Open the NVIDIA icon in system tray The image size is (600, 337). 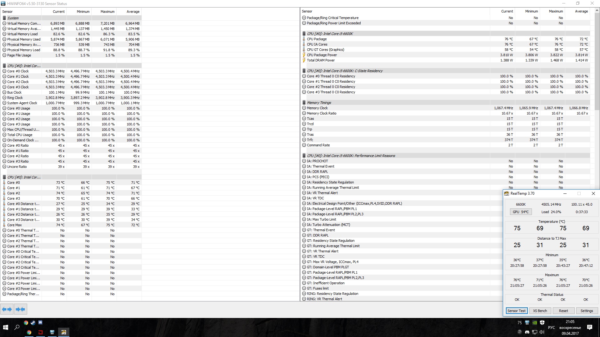click(535, 323)
